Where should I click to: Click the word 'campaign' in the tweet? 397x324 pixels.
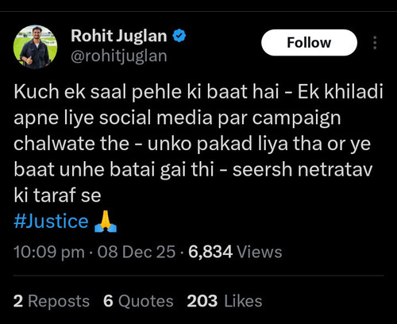point(296,118)
